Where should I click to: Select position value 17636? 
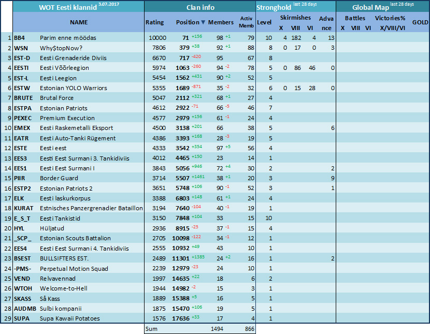tap(181, 318)
